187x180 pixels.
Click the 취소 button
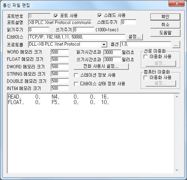[165, 25]
